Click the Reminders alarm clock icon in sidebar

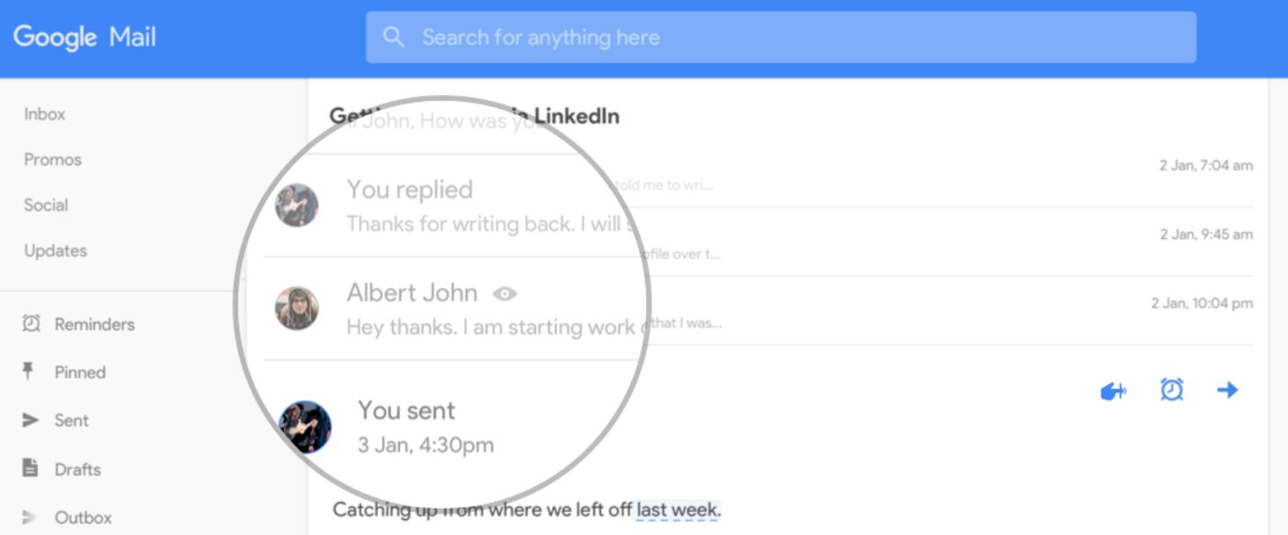point(31,324)
